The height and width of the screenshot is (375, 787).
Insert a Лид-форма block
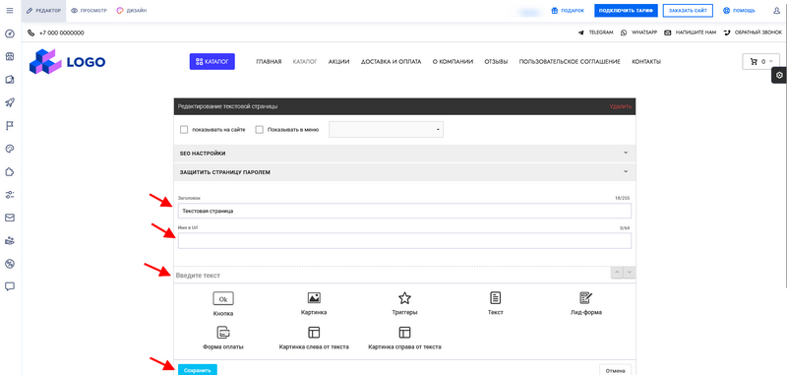(585, 304)
